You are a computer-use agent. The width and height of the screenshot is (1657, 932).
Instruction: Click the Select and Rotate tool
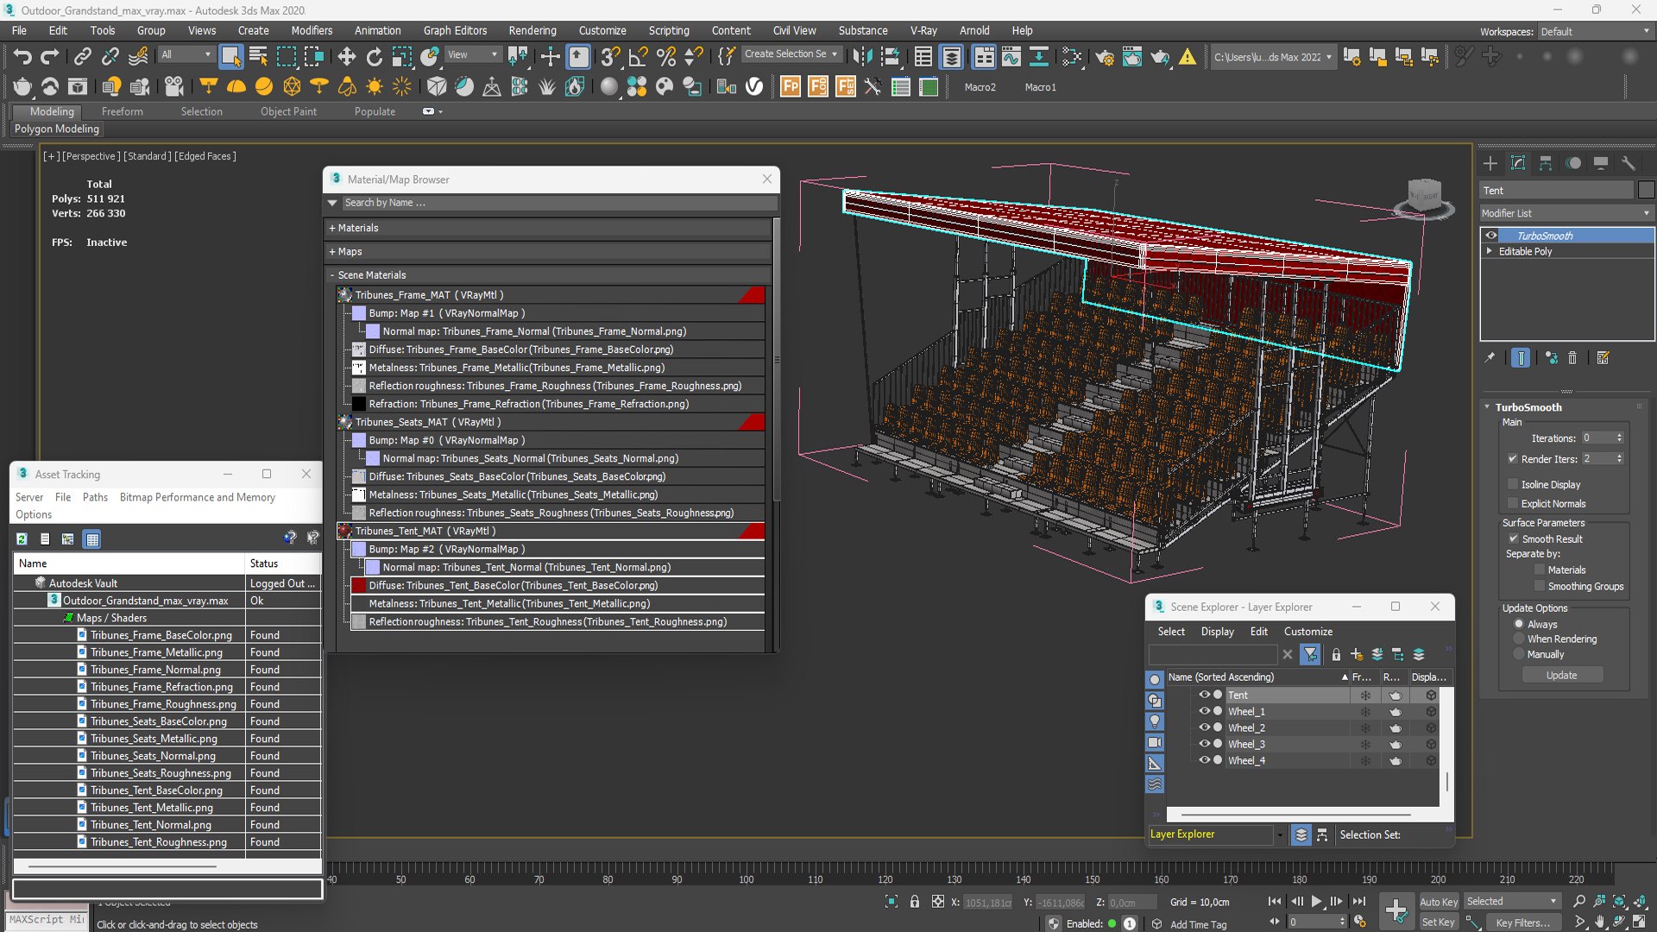point(374,57)
